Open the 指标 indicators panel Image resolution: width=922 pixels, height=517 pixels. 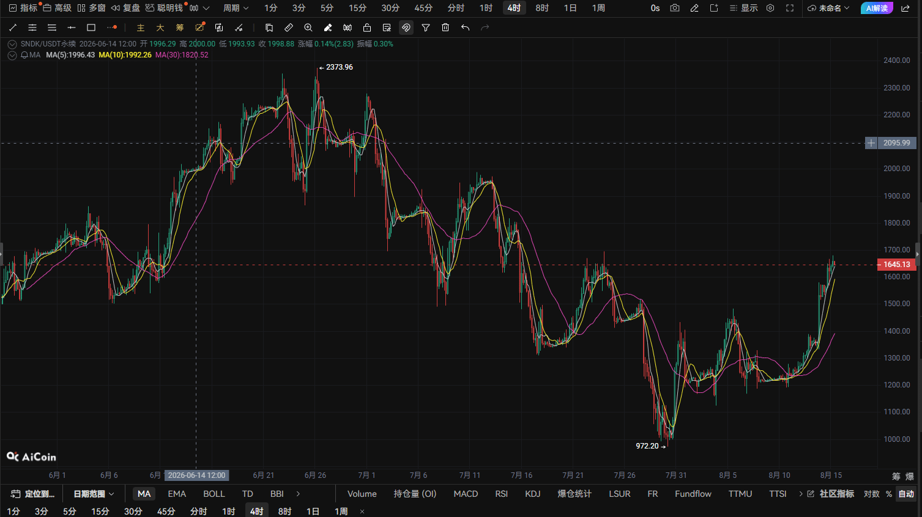point(23,8)
